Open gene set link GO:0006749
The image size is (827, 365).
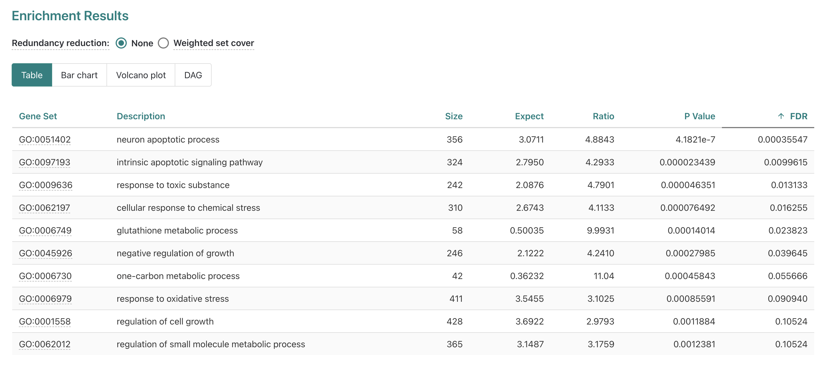(x=45, y=230)
